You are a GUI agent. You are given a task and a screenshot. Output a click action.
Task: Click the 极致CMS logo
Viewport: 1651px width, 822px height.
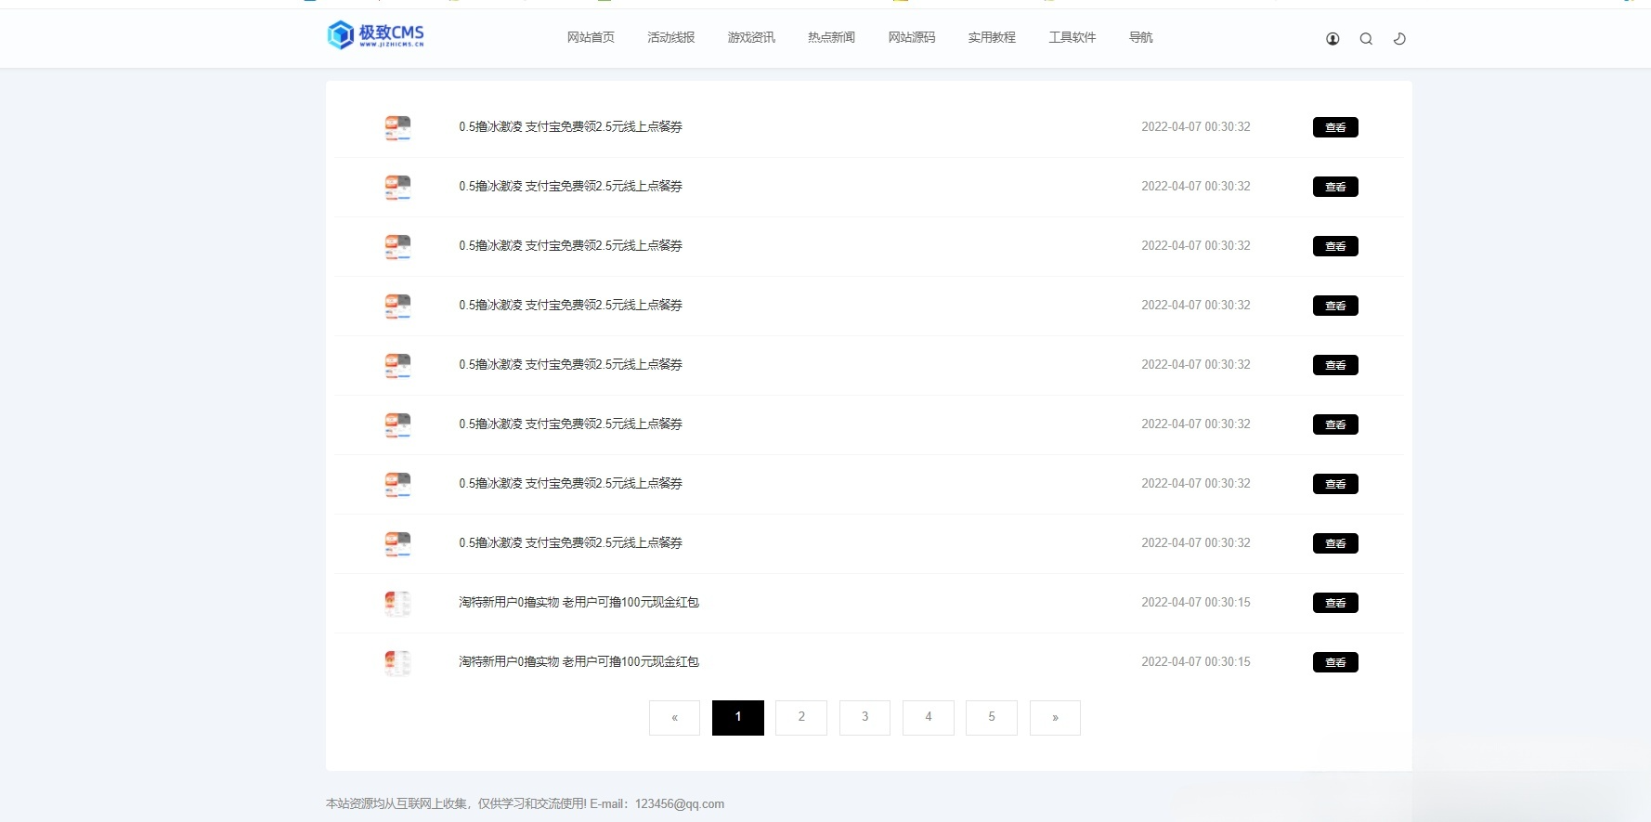pos(376,35)
